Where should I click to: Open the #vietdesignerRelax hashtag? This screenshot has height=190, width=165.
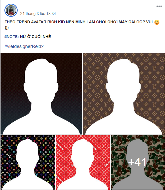point(24,46)
